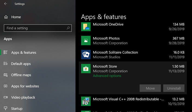Viewport: 192px width, 112px height.
Task: Select Microsoft OneDrive entry name
Action: click(x=108, y=24)
